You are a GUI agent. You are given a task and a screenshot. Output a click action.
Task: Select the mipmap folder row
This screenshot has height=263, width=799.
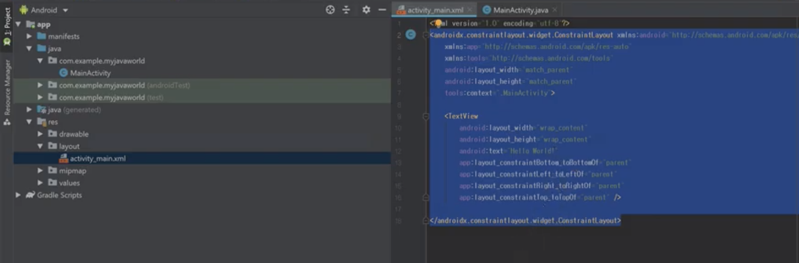[202, 171]
